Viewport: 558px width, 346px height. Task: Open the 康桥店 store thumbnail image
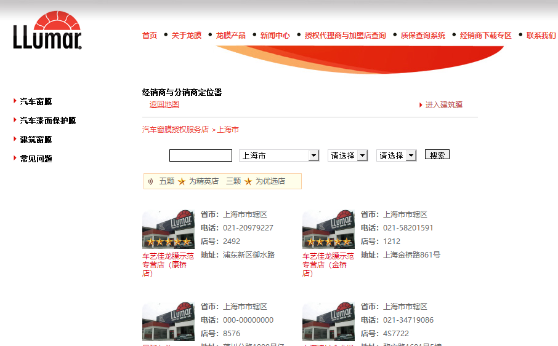168,229
